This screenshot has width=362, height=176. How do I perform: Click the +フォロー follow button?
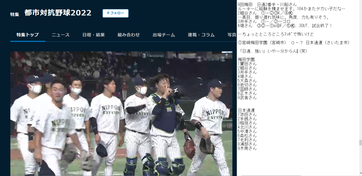115,13
